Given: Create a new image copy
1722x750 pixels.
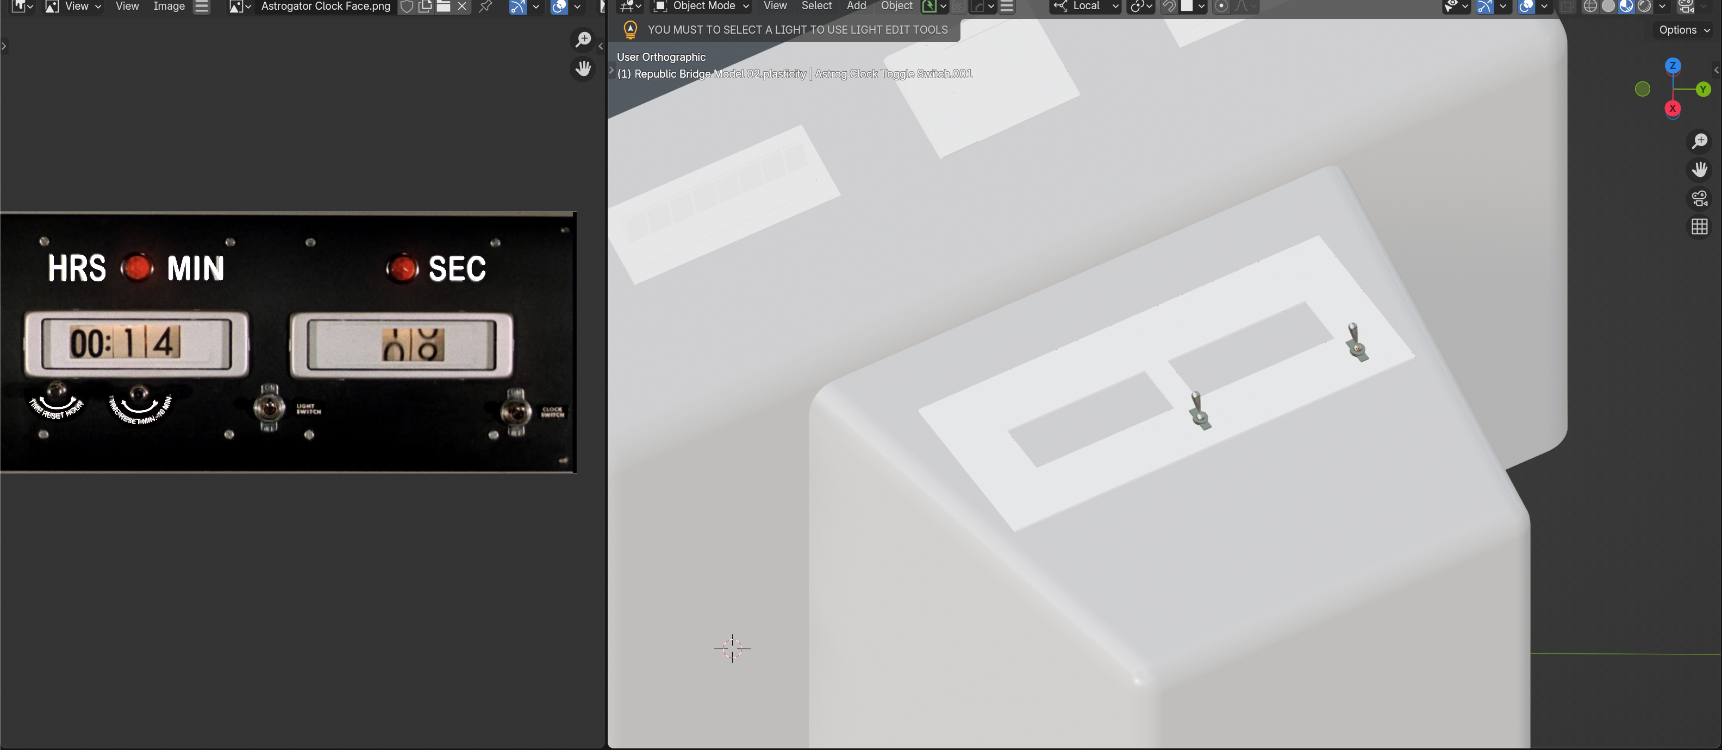Looking at the screenshot, I should 425,6.
